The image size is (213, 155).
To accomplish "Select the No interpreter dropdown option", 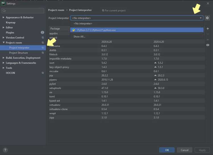I will pyautogui.click(x=137, y=24).
